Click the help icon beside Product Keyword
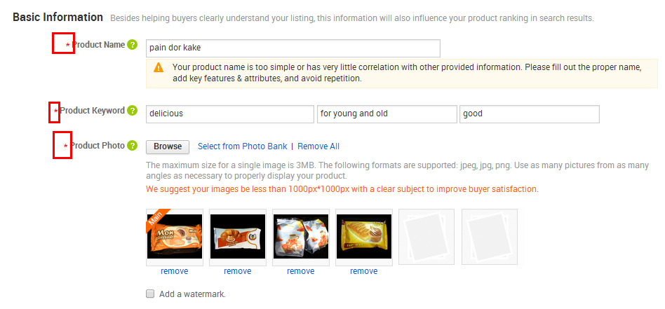 (x=133, y=111)
